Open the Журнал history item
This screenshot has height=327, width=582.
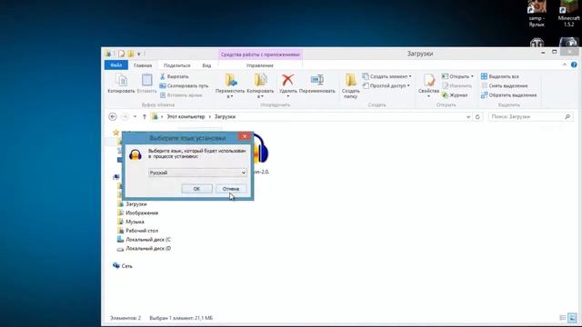[455, 95]
